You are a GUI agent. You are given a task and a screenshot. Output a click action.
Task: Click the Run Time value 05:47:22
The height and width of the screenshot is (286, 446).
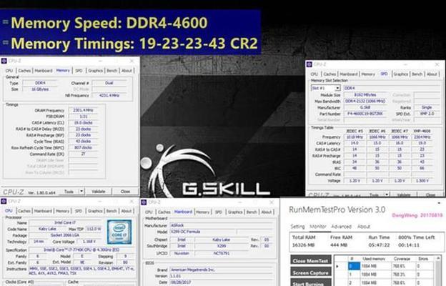pyautogui.click(x=379, y=245)
